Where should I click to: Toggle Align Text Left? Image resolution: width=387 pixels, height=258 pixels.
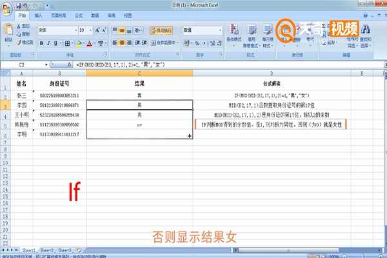[115, 43]
